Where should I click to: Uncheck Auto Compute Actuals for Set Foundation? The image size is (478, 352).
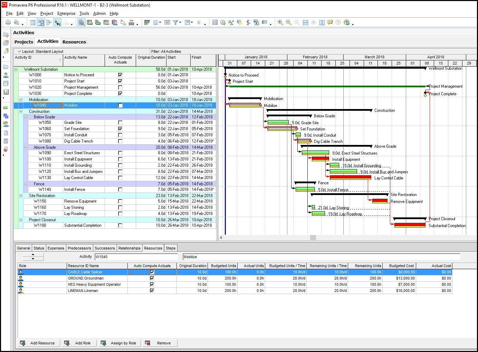click(120, 129)
